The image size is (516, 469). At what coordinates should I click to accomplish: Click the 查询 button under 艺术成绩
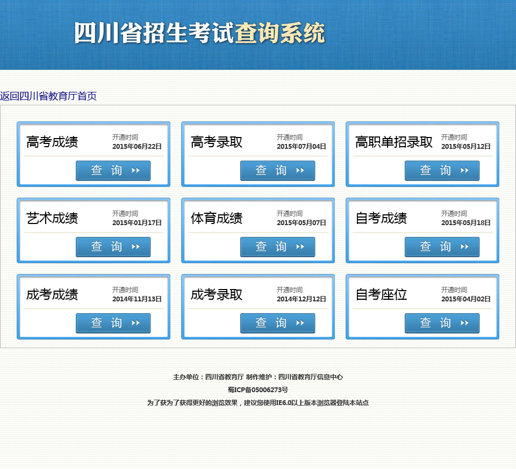[x=113, y=247]
